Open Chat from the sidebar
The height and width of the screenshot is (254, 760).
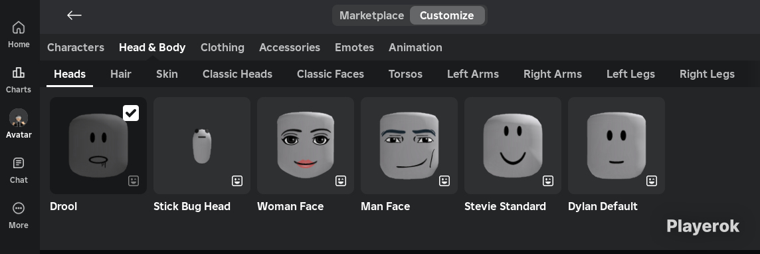click(x=19, y=170)
